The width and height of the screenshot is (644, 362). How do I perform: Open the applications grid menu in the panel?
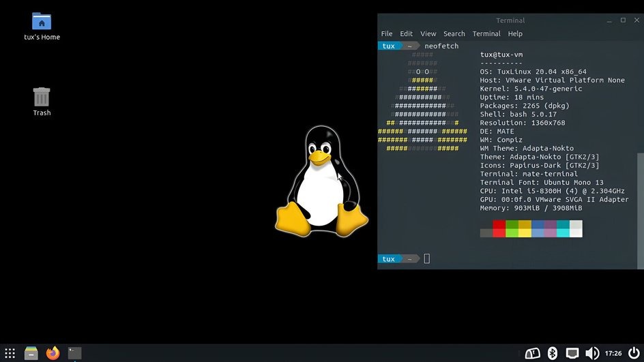(x=10, y=353)
